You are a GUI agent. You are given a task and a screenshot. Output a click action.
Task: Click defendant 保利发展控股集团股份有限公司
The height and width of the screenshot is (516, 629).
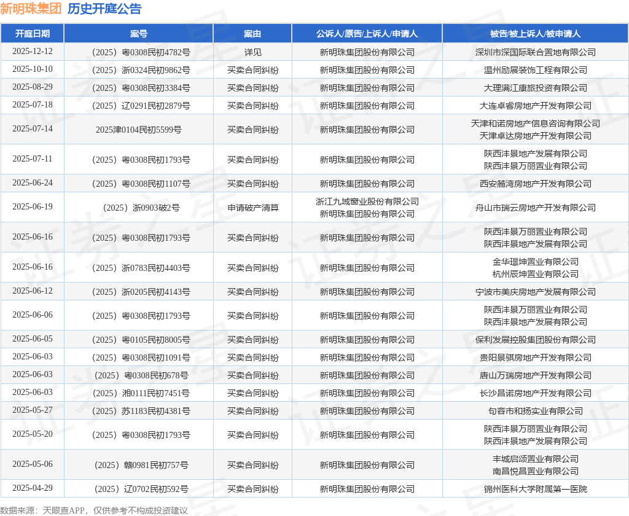[535, 340]
